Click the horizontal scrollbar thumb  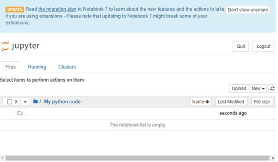[x=138, y=158]
